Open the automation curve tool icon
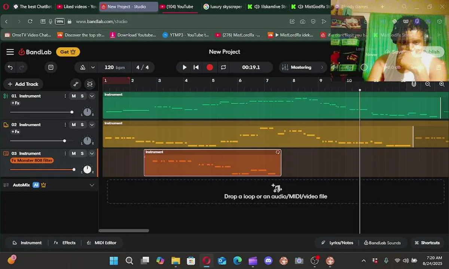Image resolution: width=449 pixels, height=269 pixels. pos(76,84)
